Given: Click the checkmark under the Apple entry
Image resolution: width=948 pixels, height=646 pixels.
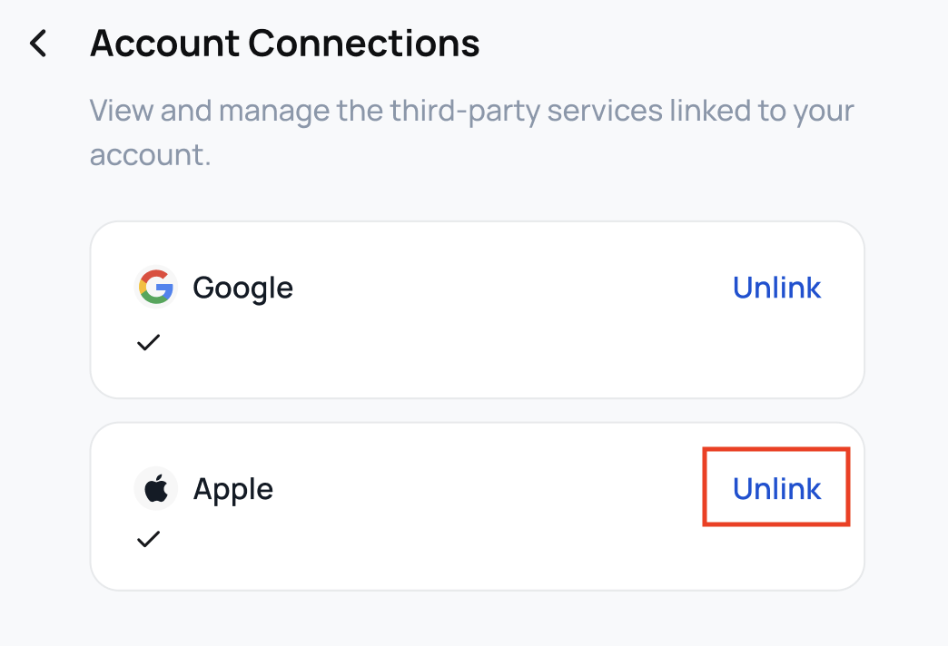Looking at the screenshot, I should point(148,539).
